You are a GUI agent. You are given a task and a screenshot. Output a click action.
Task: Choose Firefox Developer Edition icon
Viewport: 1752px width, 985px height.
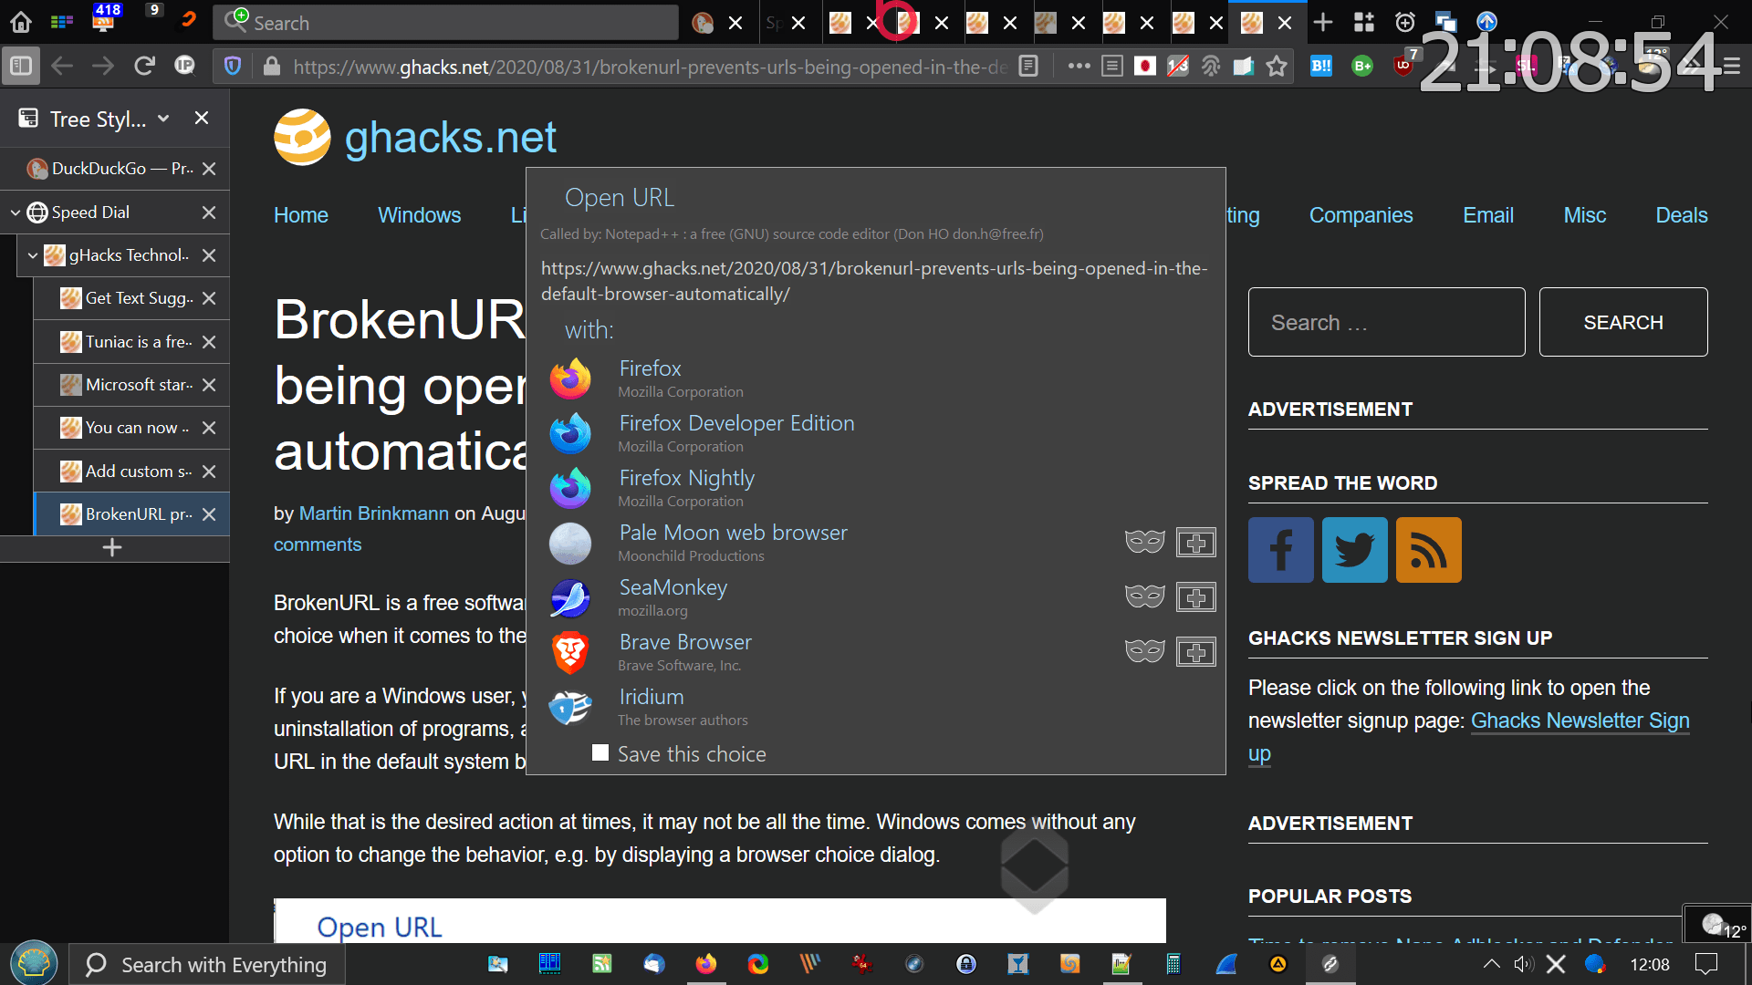(570, 433)
